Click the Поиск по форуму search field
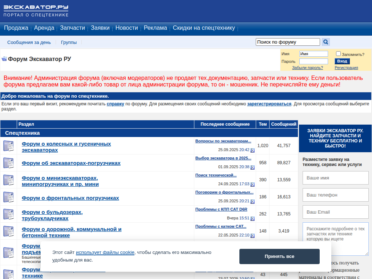Image resolution: width=372 pixels, height=279 pixels. coord(287,42)
